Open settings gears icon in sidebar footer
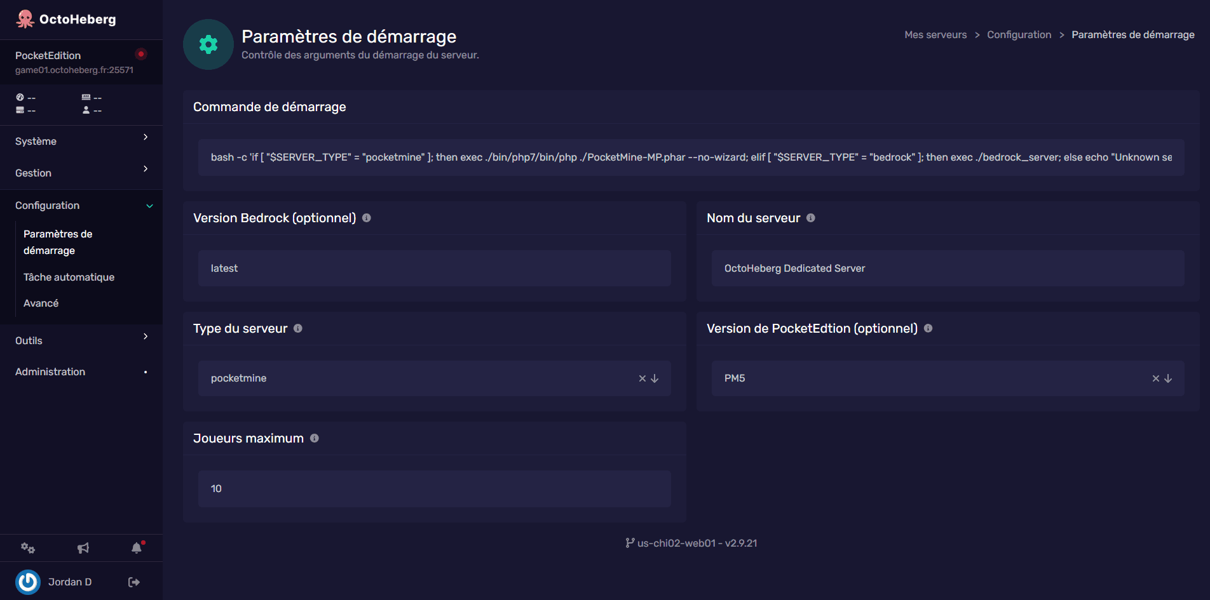Screen dimensions: 1210x600 click(28, 548)
